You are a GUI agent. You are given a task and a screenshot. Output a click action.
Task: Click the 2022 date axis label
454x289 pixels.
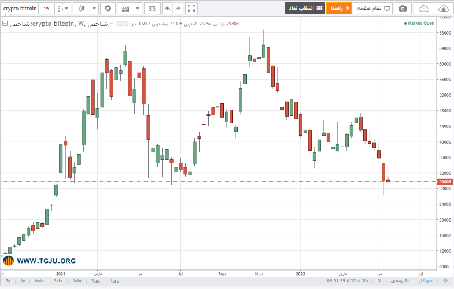point(300,273)
